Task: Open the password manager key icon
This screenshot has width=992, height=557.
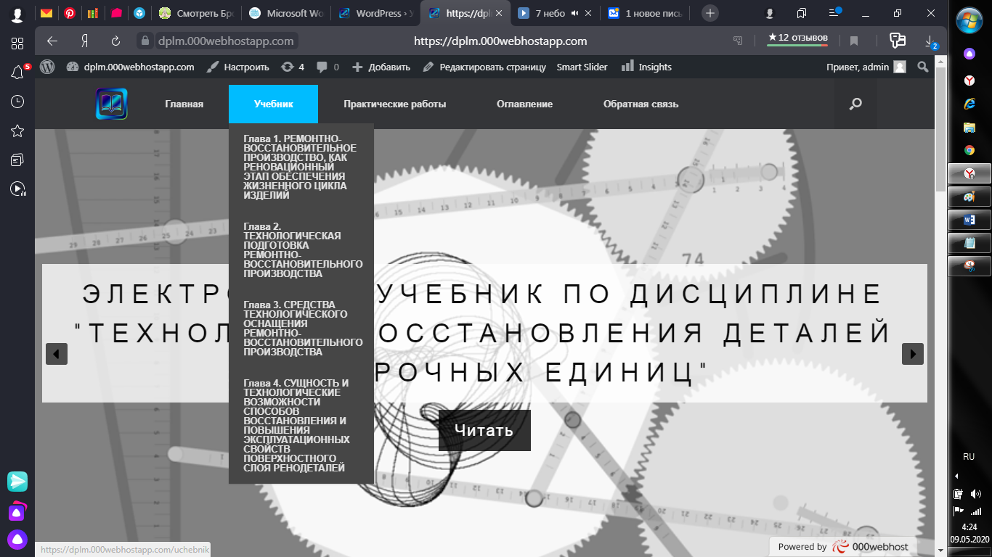Action: tap(898, 41)
